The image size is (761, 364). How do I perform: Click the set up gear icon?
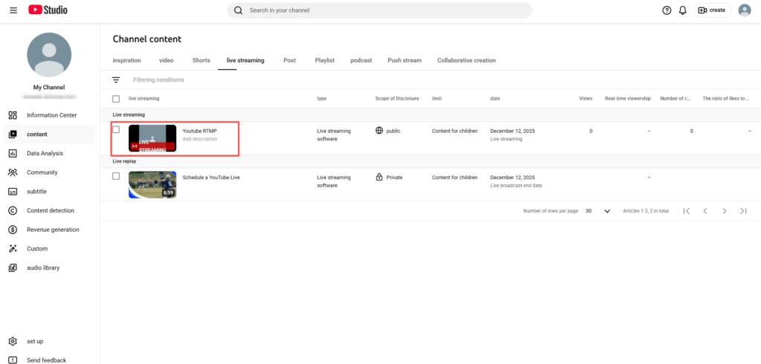point(13,341)
